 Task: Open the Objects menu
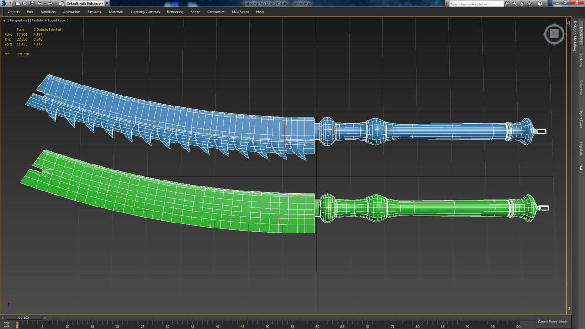pyautogui.click(x=14, y=12)
